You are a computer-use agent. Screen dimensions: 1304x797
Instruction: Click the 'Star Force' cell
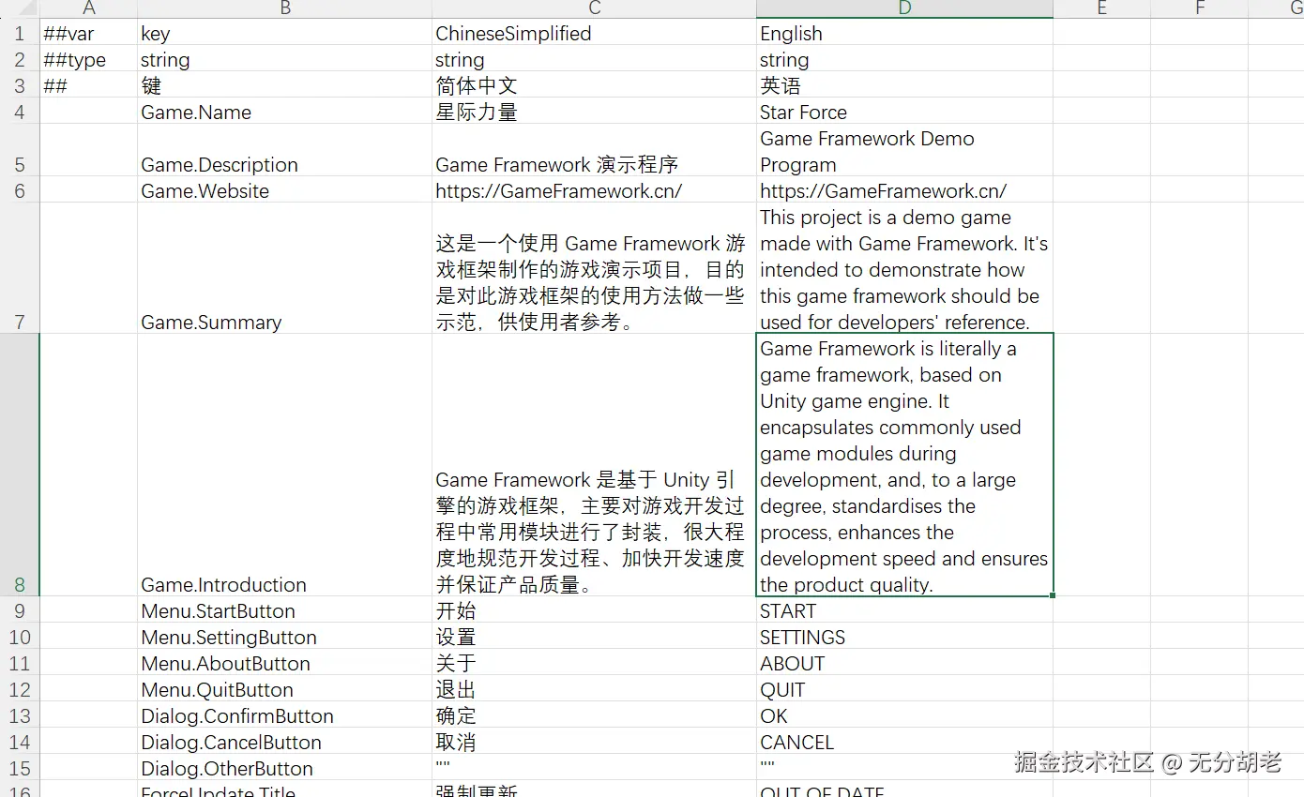coord(904,112)
